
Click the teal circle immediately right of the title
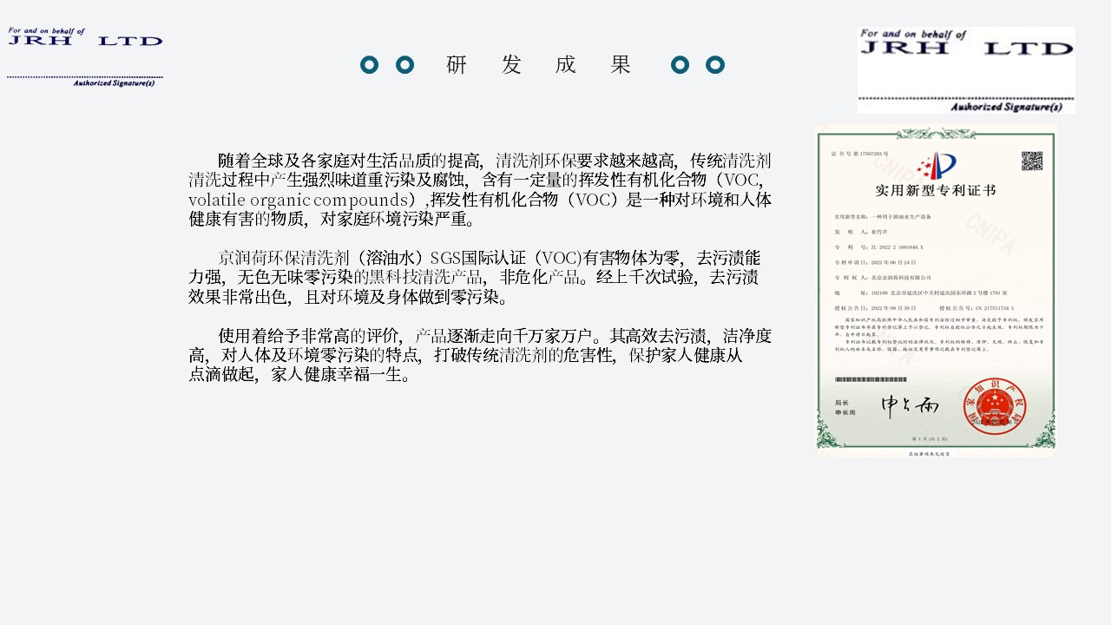(680, 65)
